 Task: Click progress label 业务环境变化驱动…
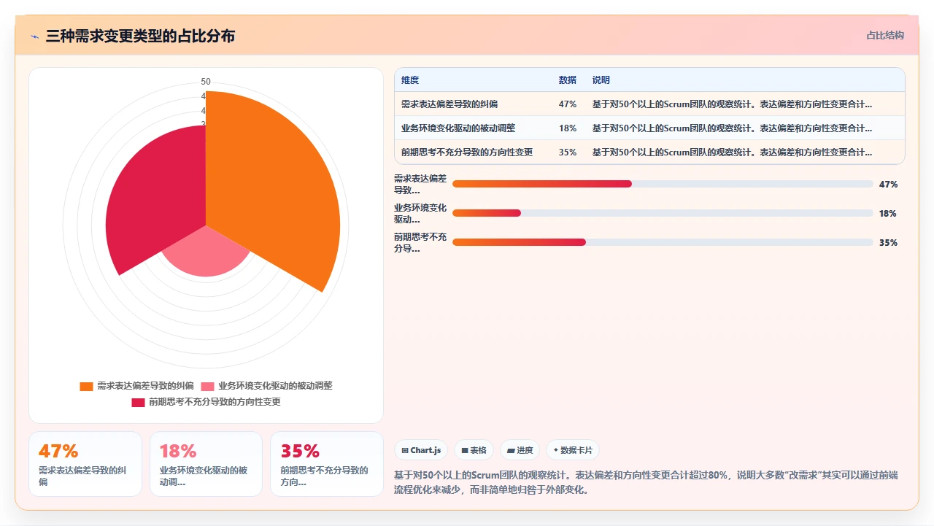[x=420, y=214]
